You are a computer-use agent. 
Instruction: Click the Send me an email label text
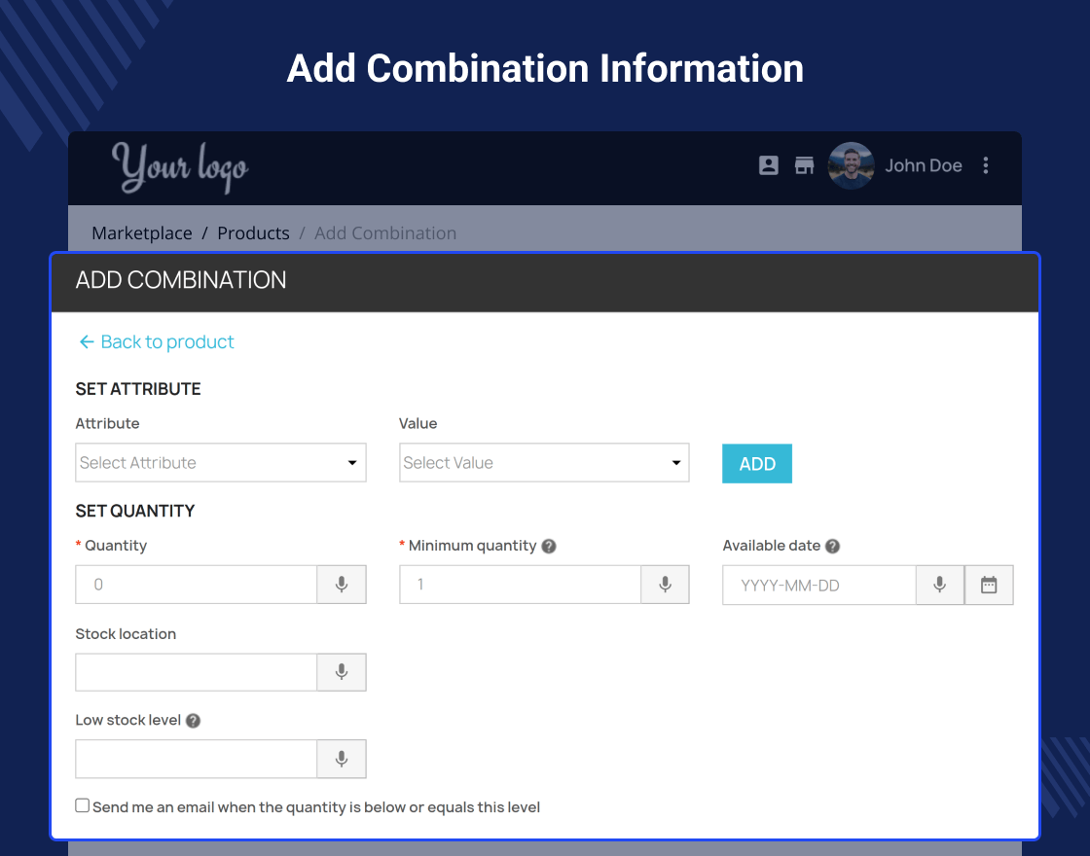tap(316, 807)
